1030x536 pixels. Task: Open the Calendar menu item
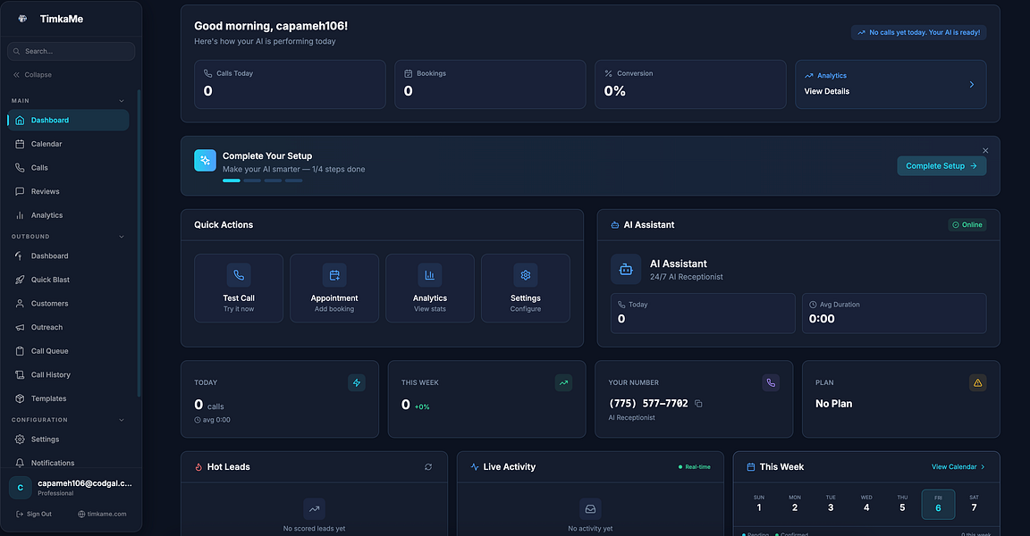[68, 144]
